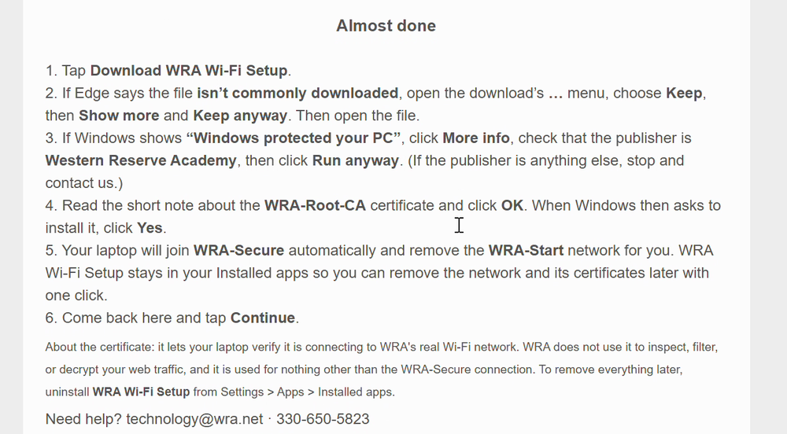Click bold 'Western Reserve Academy' text
This screenshot has height=434, width=787.
click(141, 161)
